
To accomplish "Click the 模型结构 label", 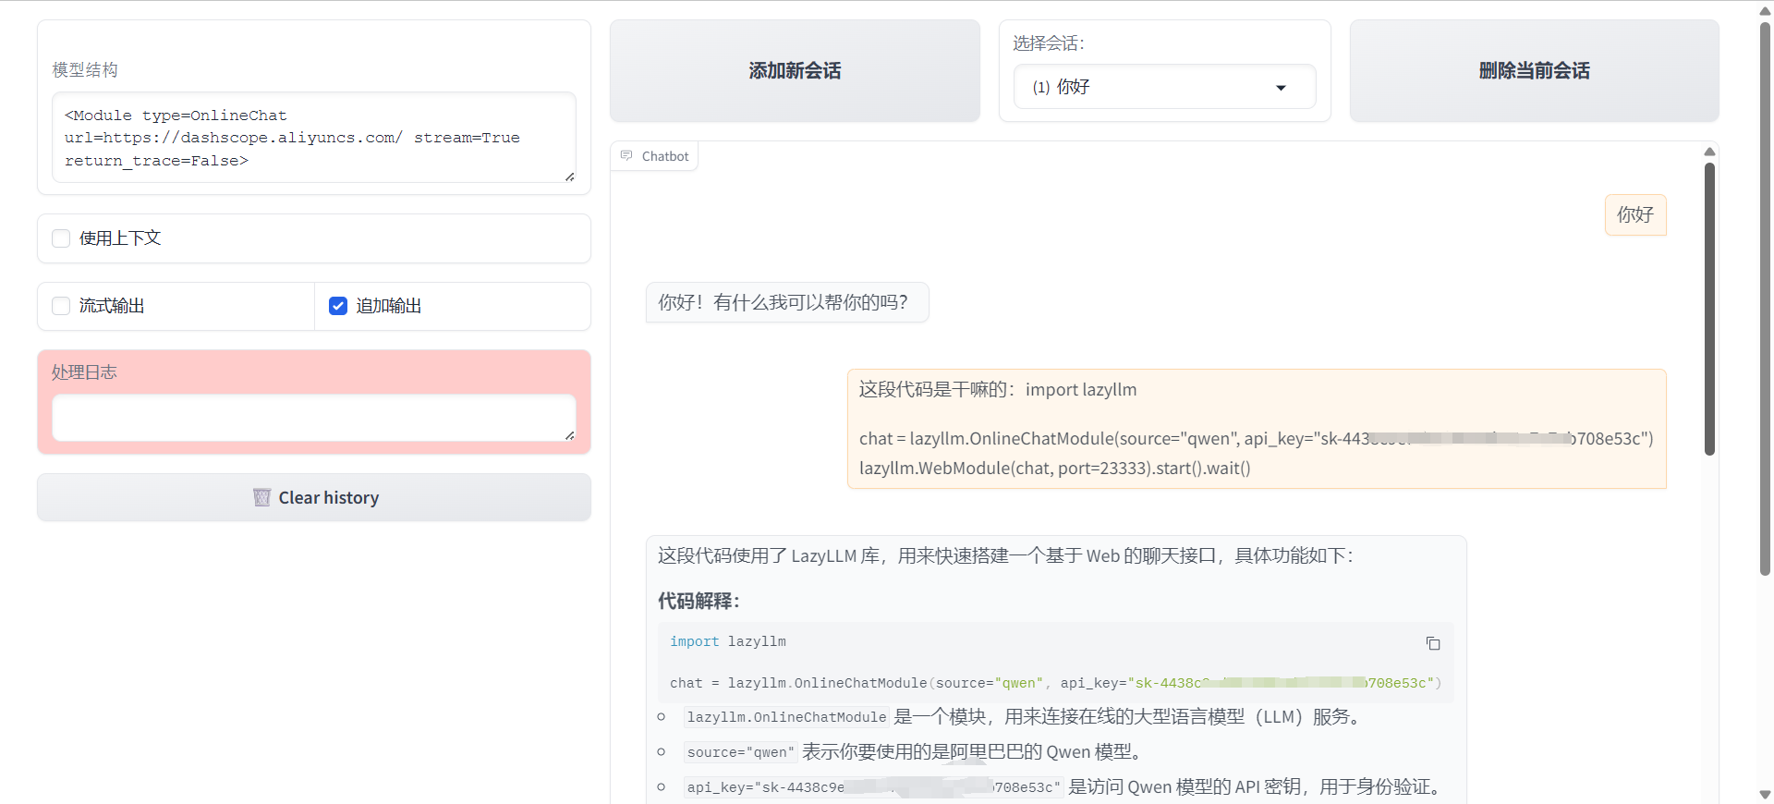I will 85,70.
